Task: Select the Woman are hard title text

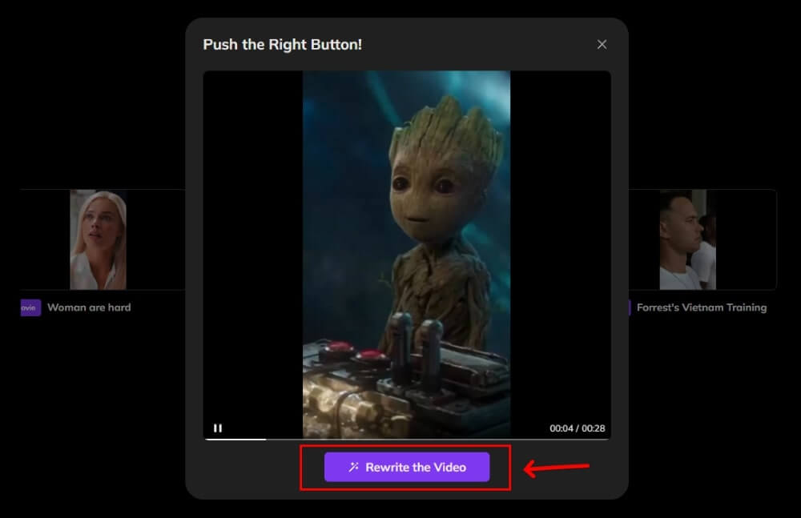Action: pyautogui.click(x=89, y=307)
